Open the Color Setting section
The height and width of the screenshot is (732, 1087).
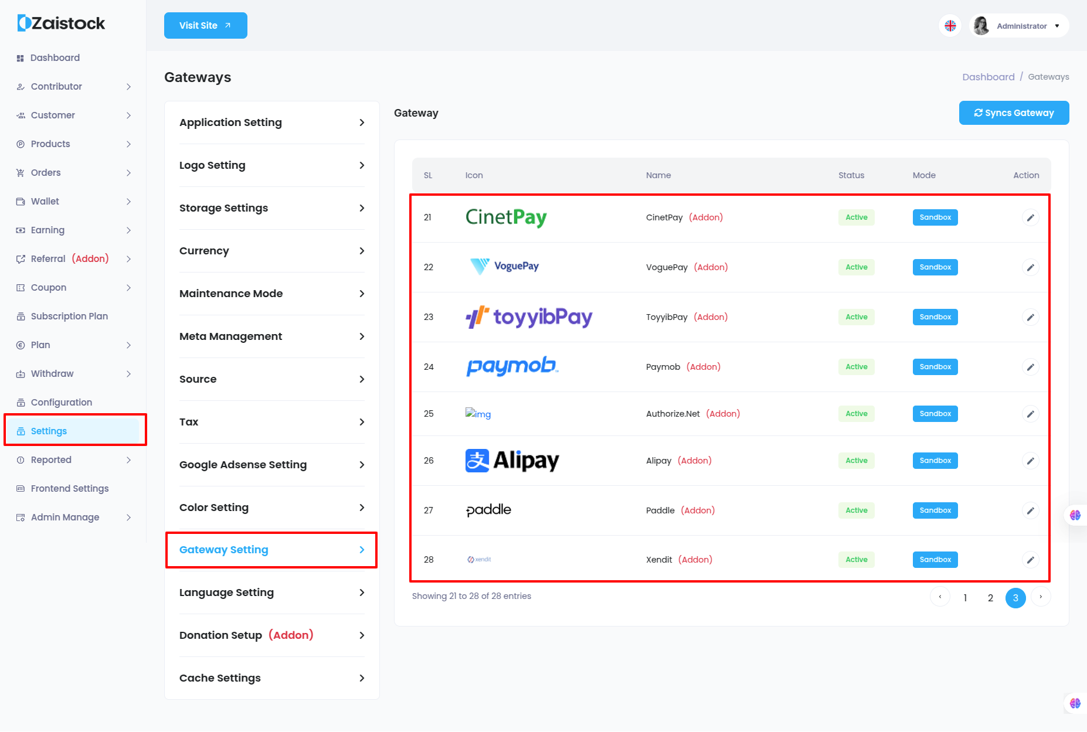coord(272,508)
